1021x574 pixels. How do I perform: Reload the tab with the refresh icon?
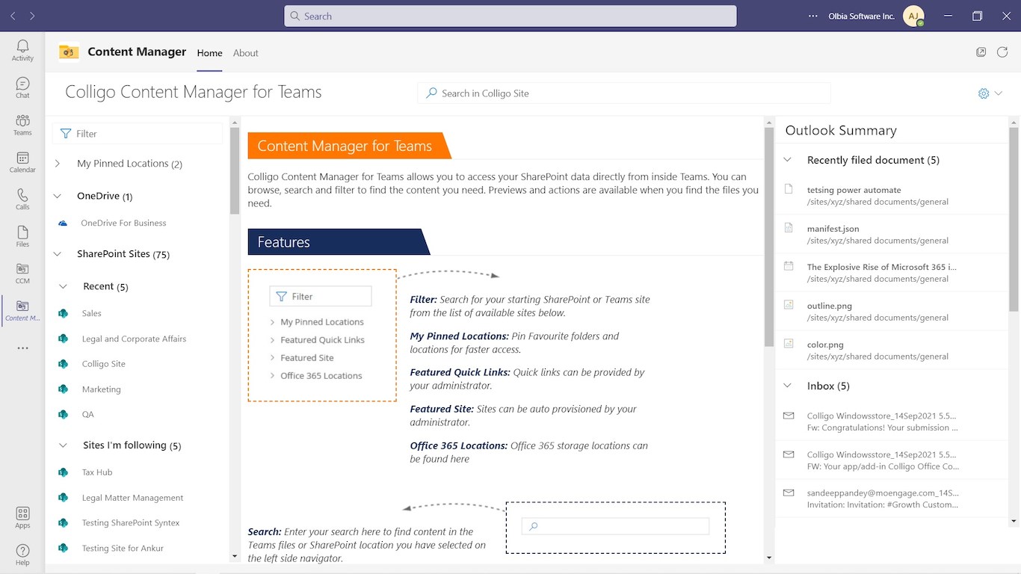1002,52
